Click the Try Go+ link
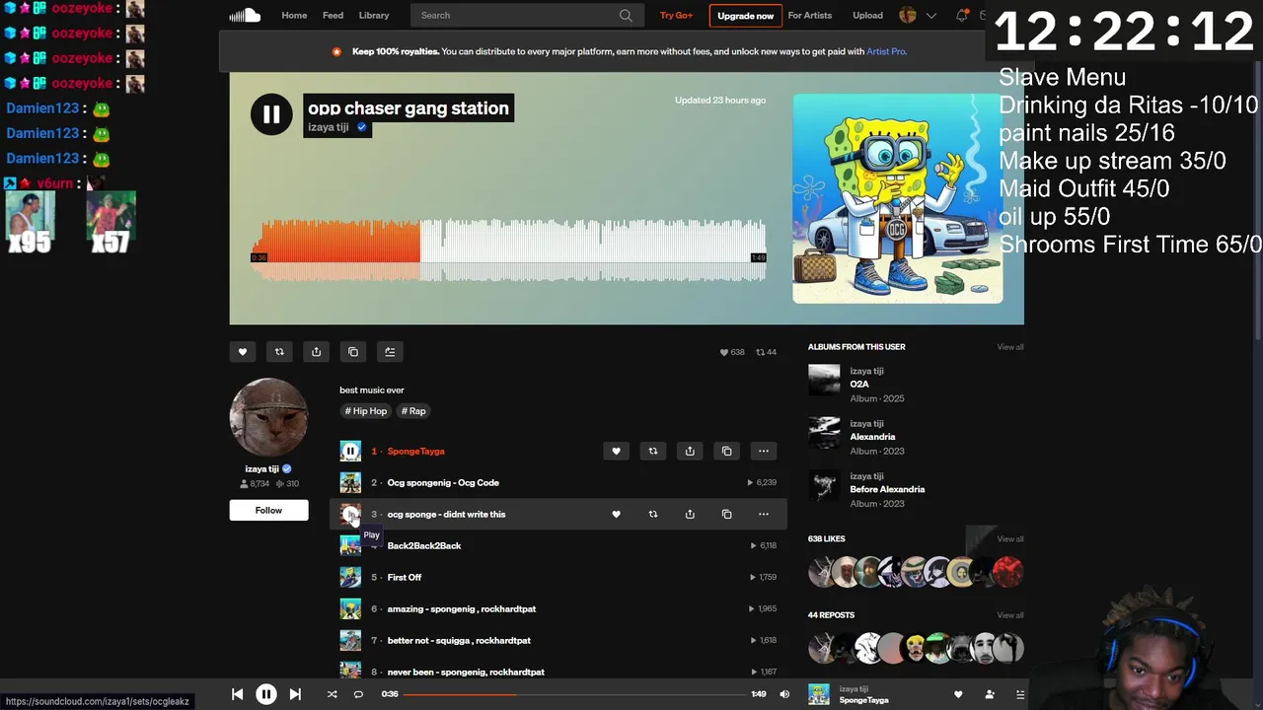This screenshot has height=710, width=1263. pos(676,15)
